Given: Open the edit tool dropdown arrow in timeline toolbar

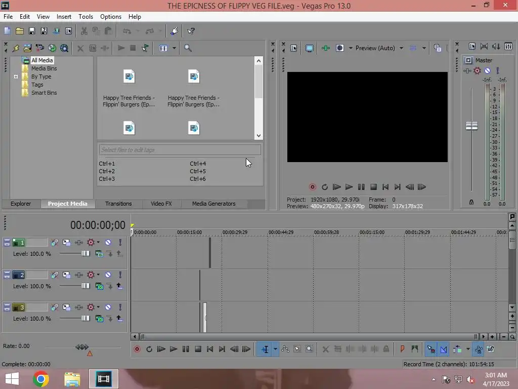Looking at the screenshot, I should click(x=275, y=349).
